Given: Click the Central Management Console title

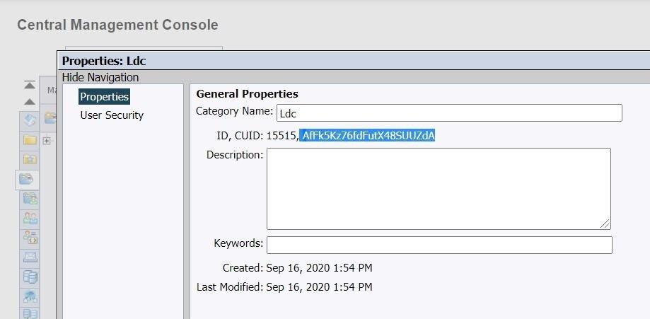Looking at the screenshot, I should pyautogui.click(x=117, y=25).
